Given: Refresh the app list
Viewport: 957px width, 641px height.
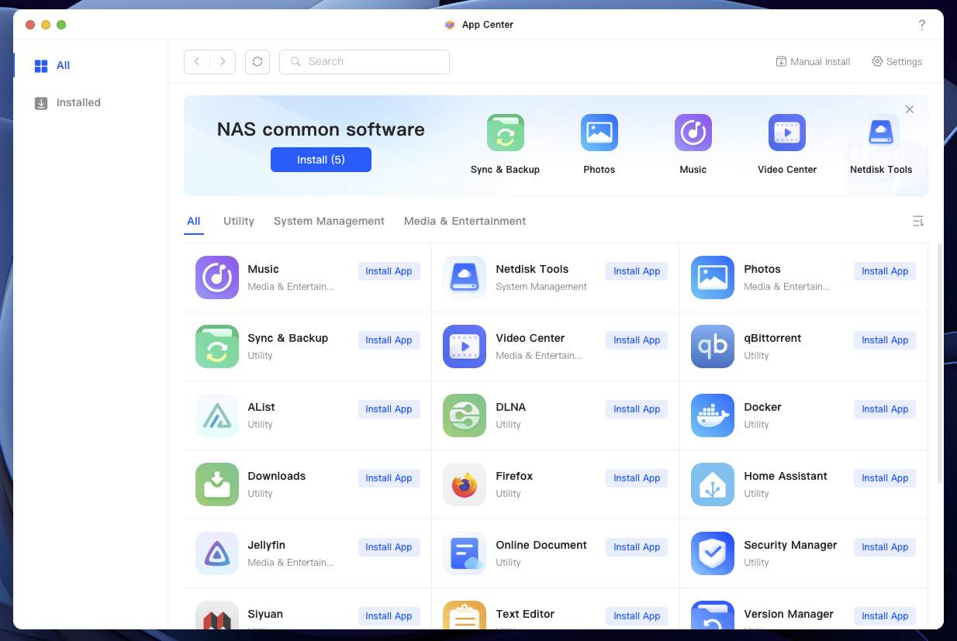Looking at the screenshot, I should (x=257, y=61).
